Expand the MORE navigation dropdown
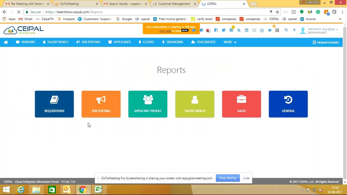Image resolution: width=347 pixels, height=195 pixels. pyautogui.click(x=230, y=42)
